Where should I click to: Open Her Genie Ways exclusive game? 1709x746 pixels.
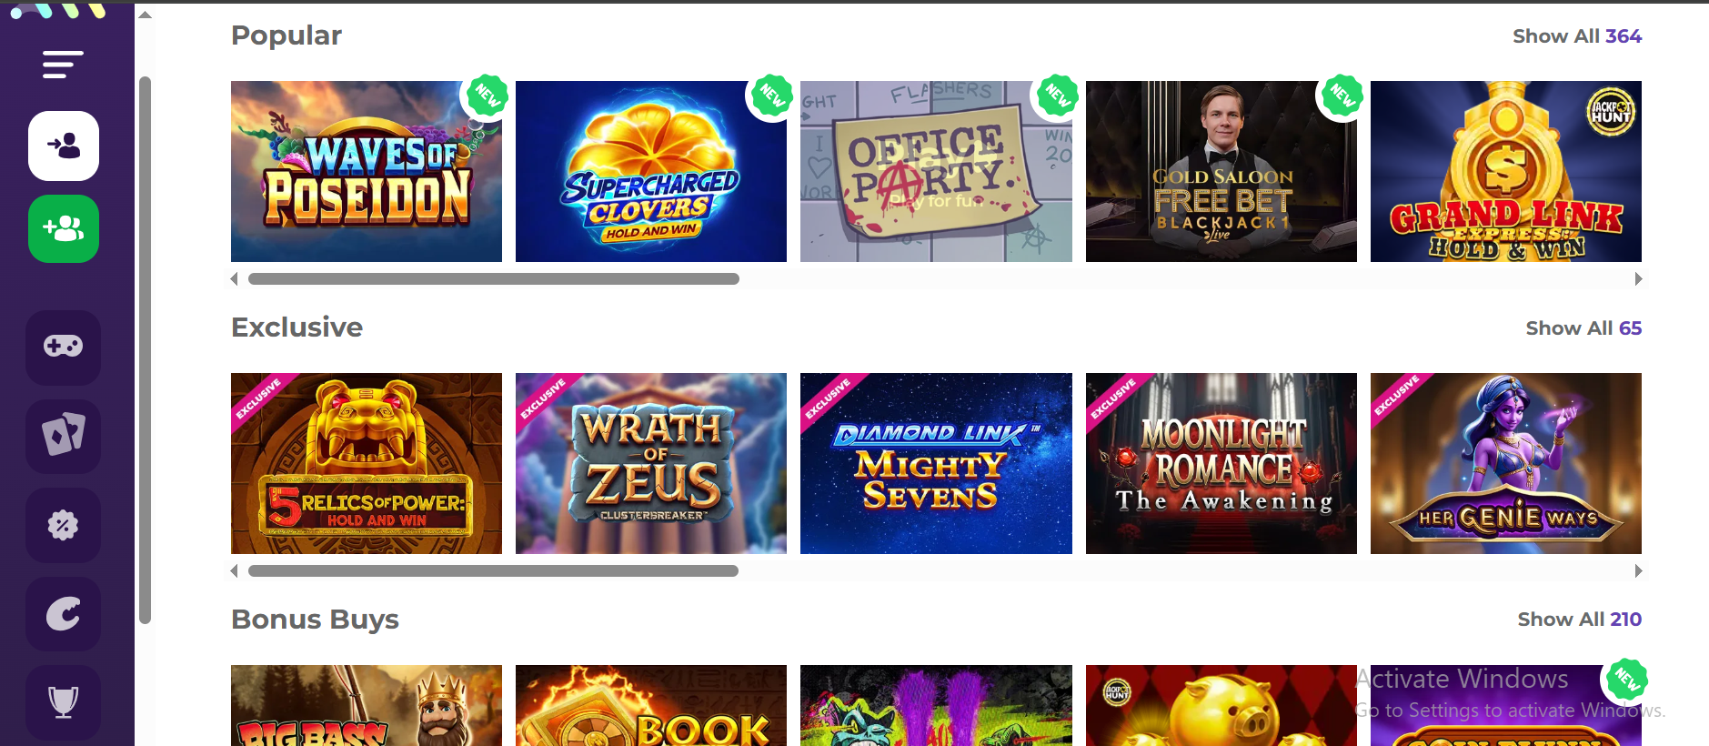(1506, 463)
